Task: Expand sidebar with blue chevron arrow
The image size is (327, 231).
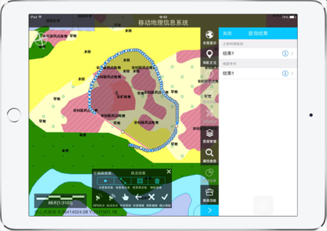Action: 209,210
